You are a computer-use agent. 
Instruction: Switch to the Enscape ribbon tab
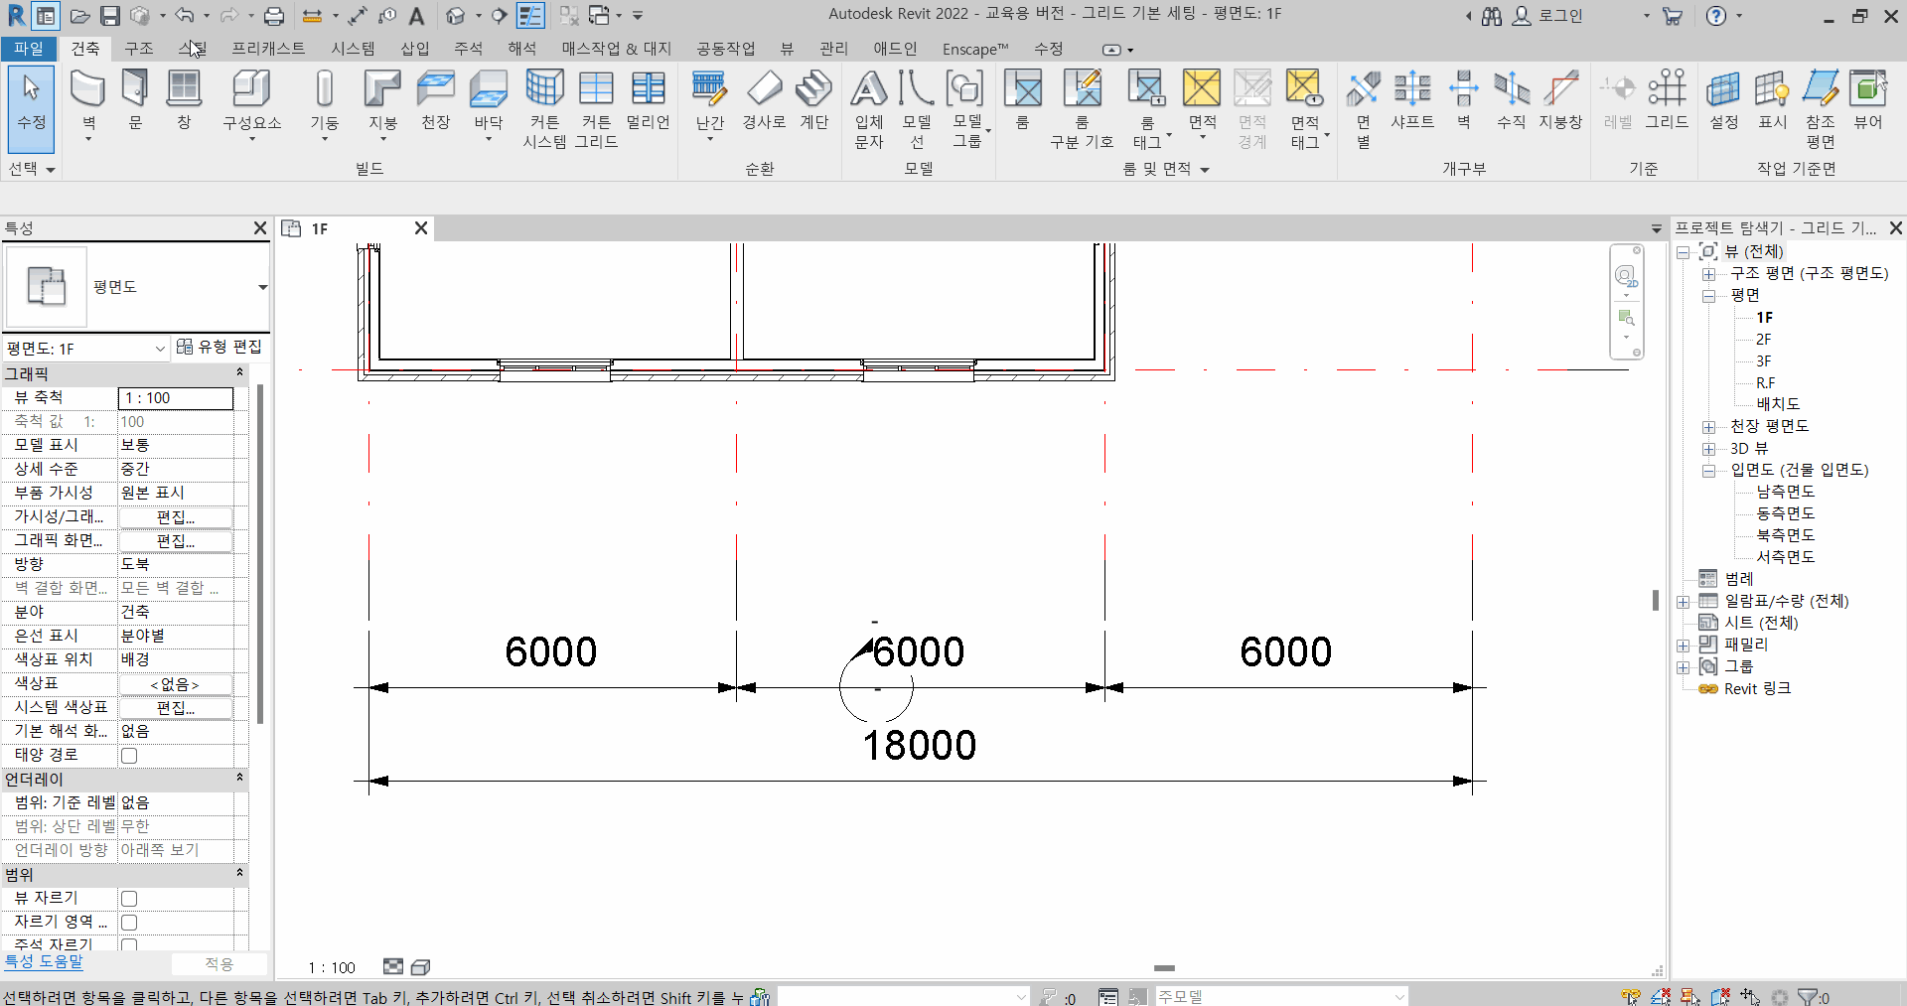click(974, 49)
